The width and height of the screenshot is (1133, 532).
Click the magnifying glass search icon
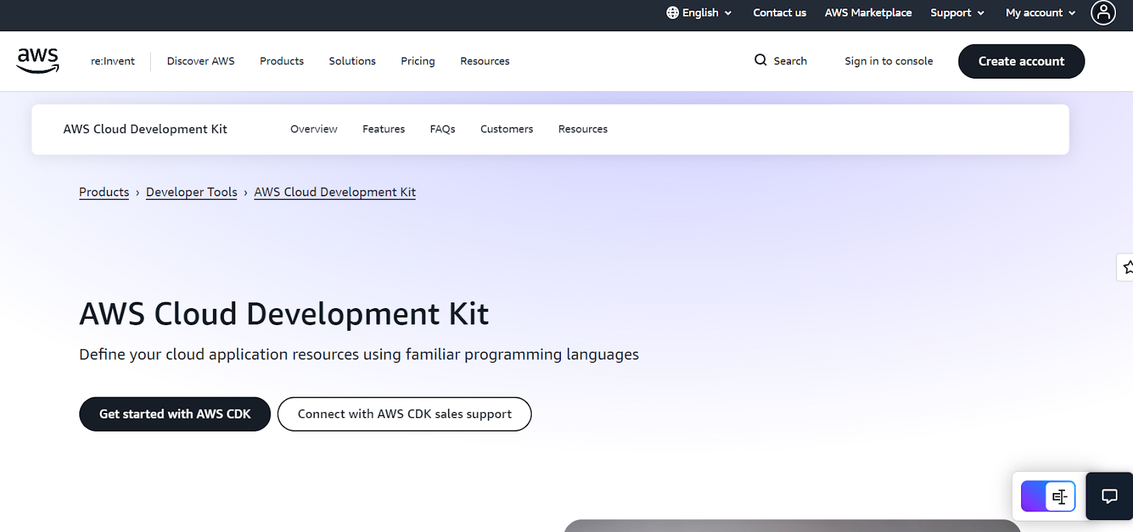[x=761, y=60]
